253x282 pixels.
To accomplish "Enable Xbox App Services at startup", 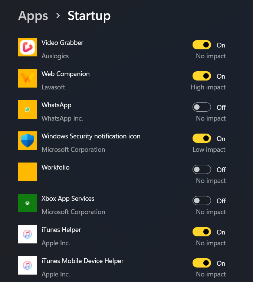I will click(x=202, y=200).
